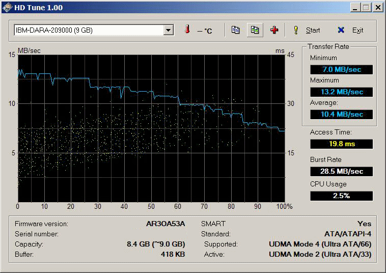
Task: Click the CPU Usage 2.5% field
Action: click(342, 196)
